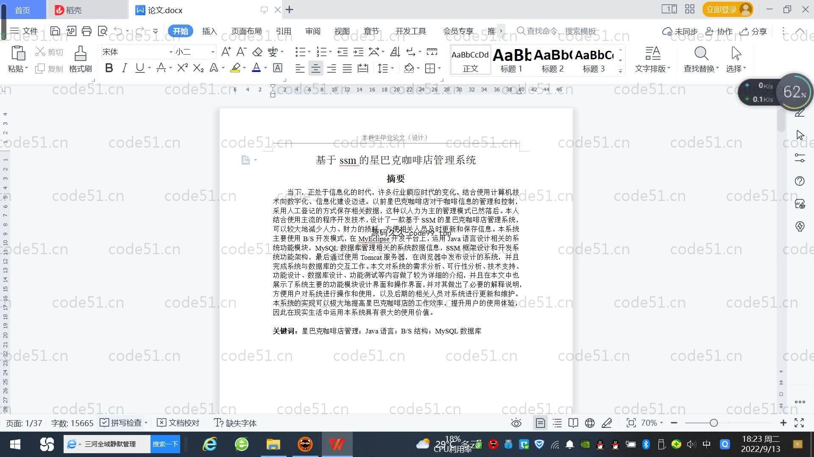Open the font size dropdown 小二
Screen dimensions: 814x457
[213, 52]
